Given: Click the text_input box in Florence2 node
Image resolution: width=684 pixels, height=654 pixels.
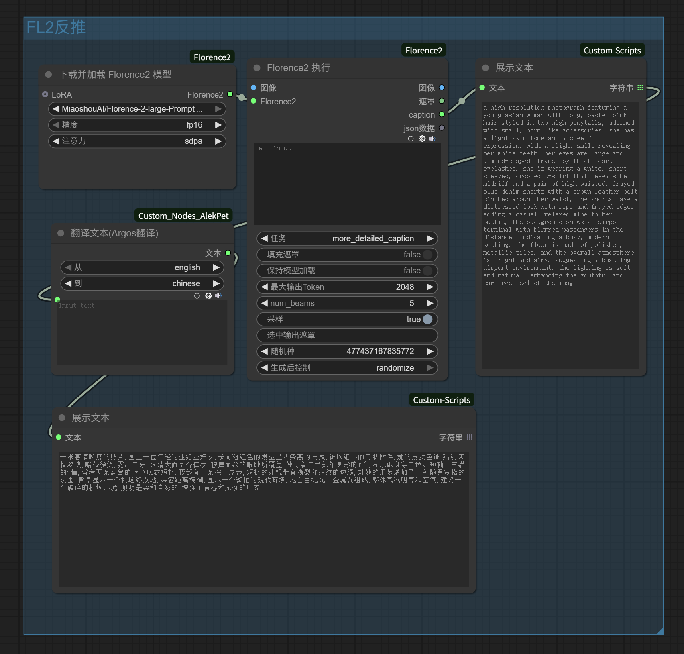Looking at the screenshot, I should [347, 183].
